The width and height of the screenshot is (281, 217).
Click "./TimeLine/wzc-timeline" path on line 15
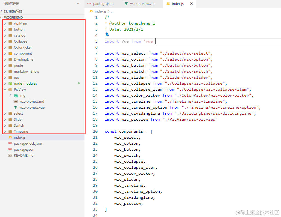pos(195,101)
